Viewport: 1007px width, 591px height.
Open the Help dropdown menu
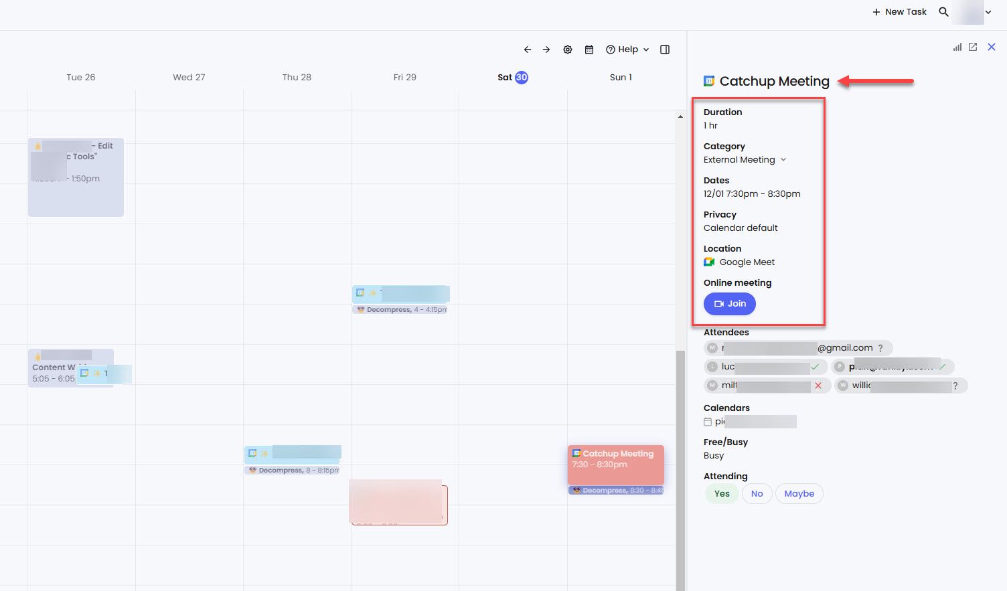tap(627, 49)
